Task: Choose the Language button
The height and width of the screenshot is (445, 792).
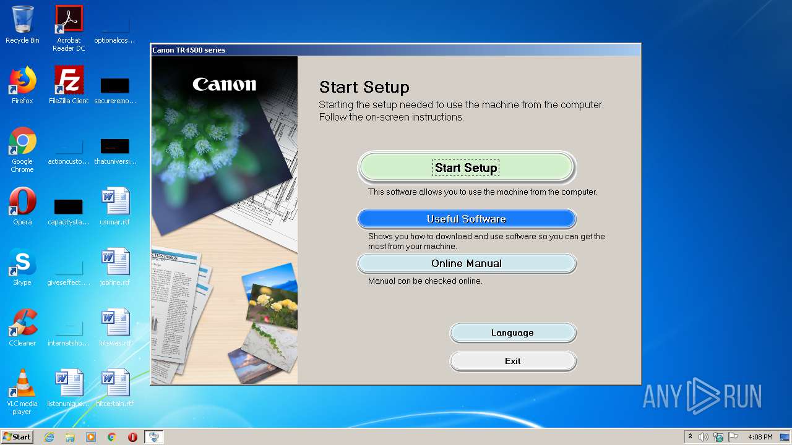Action: tap(512, 333)
